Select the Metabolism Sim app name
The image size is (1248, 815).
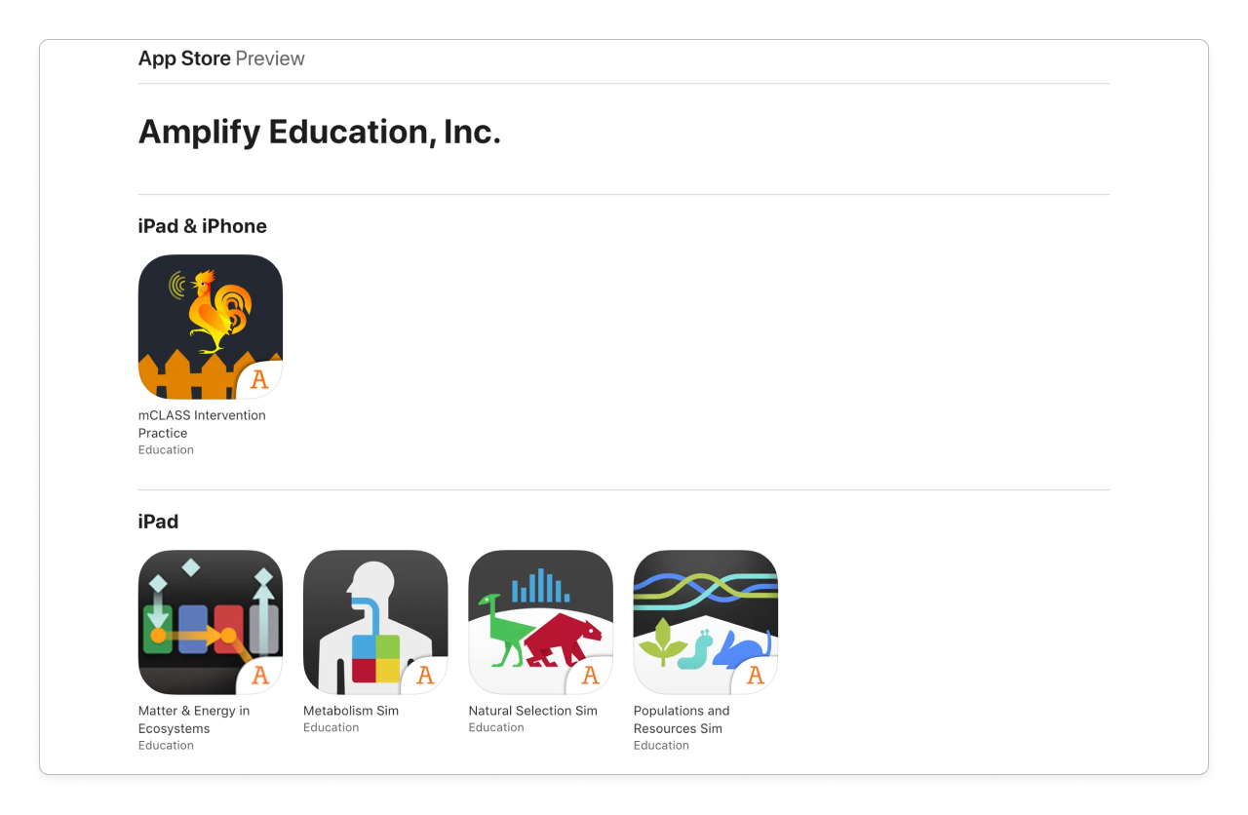pos(351,711)
